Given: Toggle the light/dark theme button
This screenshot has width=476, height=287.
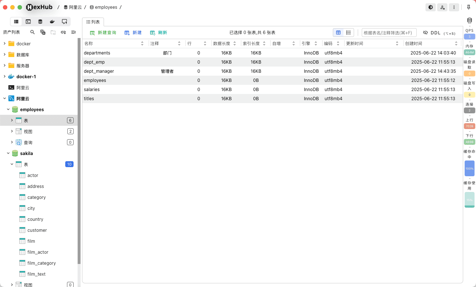Looking at the screenshot, I should click(431, 7).
